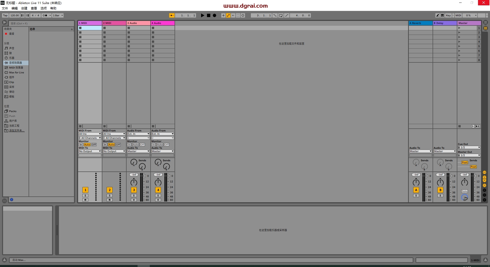Open track 4 Audio To Master dropdown
Image resolution: width=490 pixels, height=267 pixels.
coord(163,151)
